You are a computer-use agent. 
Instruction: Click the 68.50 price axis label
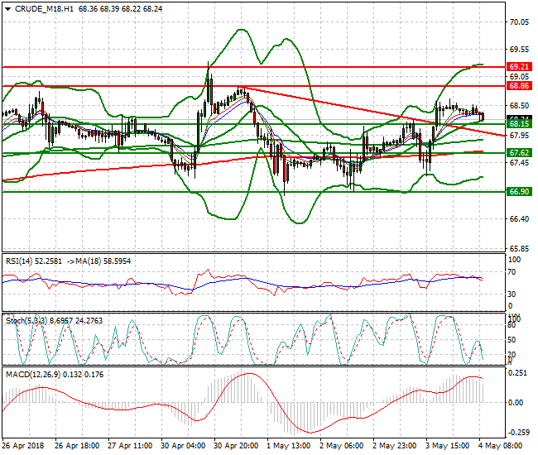pos(519,106)
